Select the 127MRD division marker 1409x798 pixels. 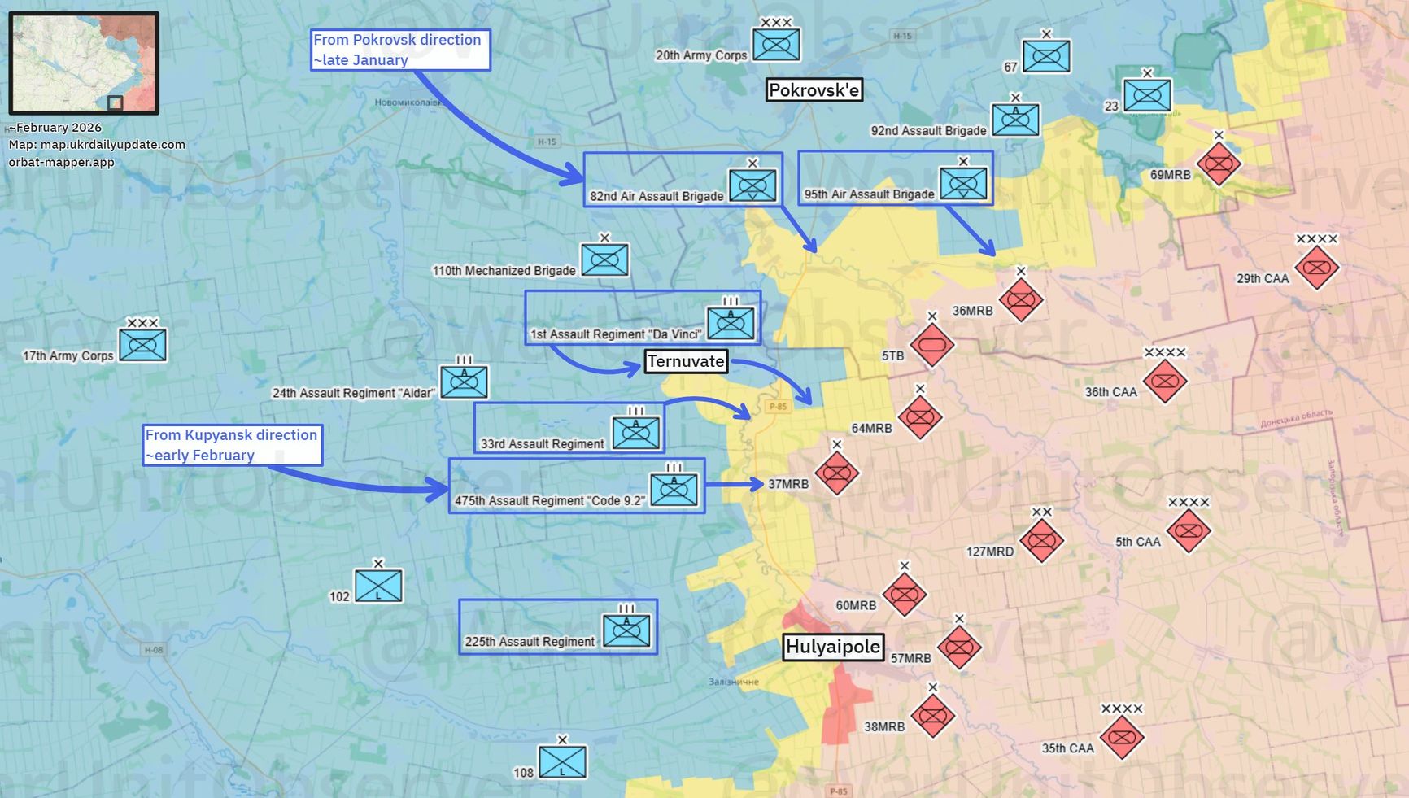[1041, 540]
